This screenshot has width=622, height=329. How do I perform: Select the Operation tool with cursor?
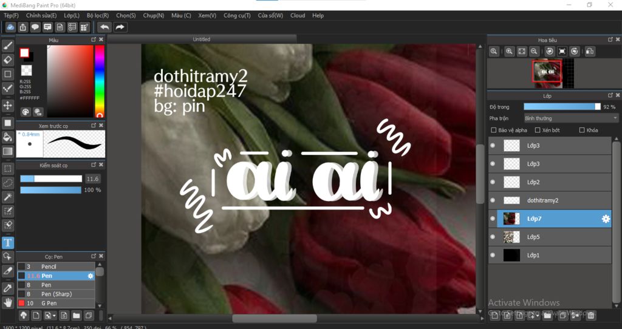[7, 256]
